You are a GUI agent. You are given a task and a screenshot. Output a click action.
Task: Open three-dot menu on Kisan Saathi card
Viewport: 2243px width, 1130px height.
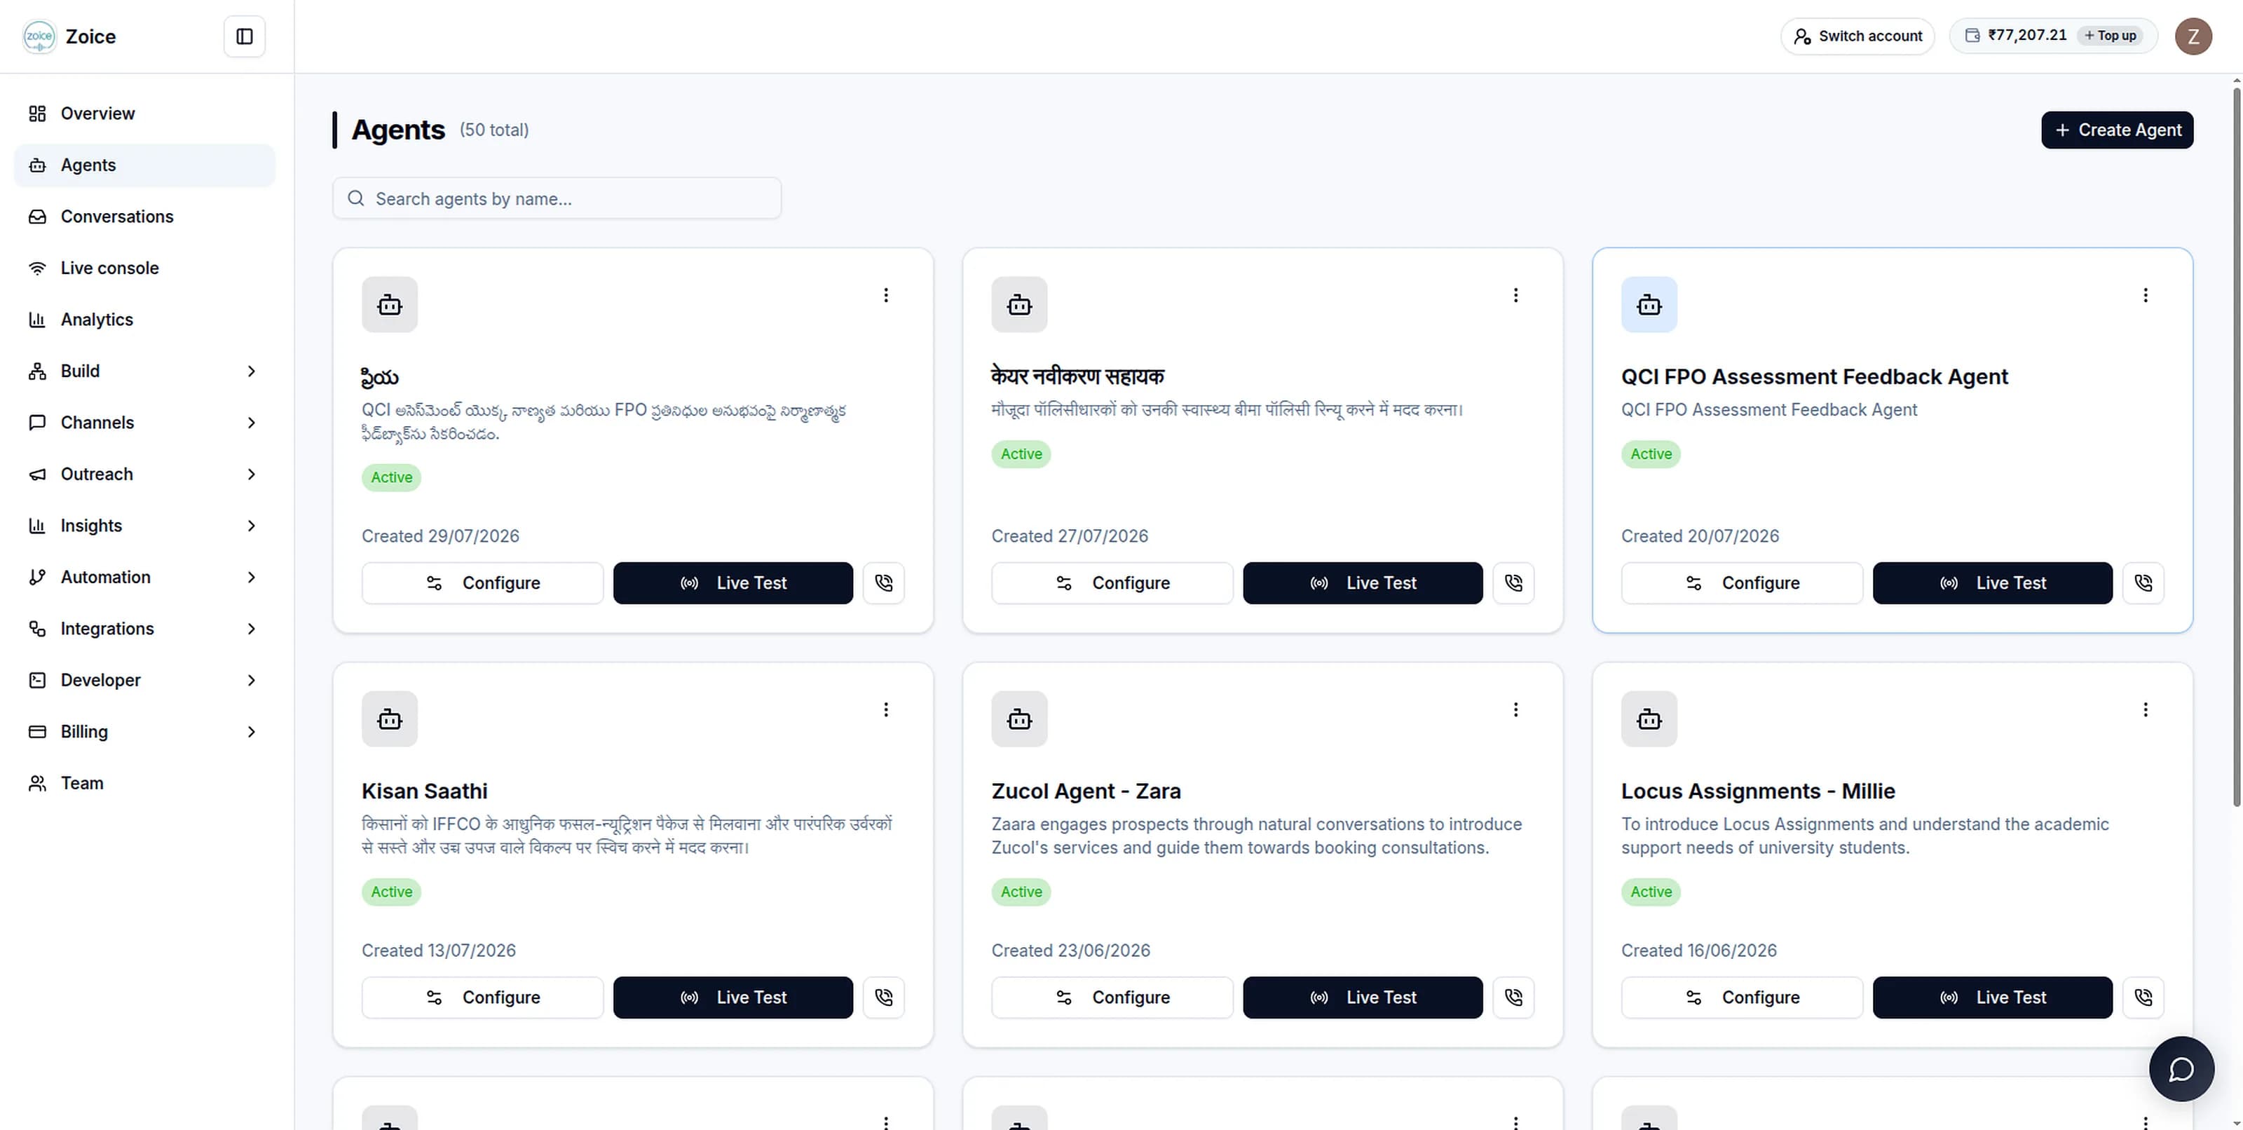pyautogui.click(x=885, y=709)
